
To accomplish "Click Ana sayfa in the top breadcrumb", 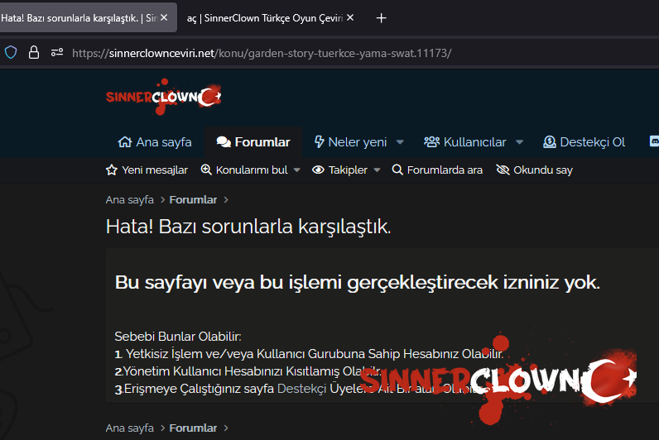I will (129, 199).
